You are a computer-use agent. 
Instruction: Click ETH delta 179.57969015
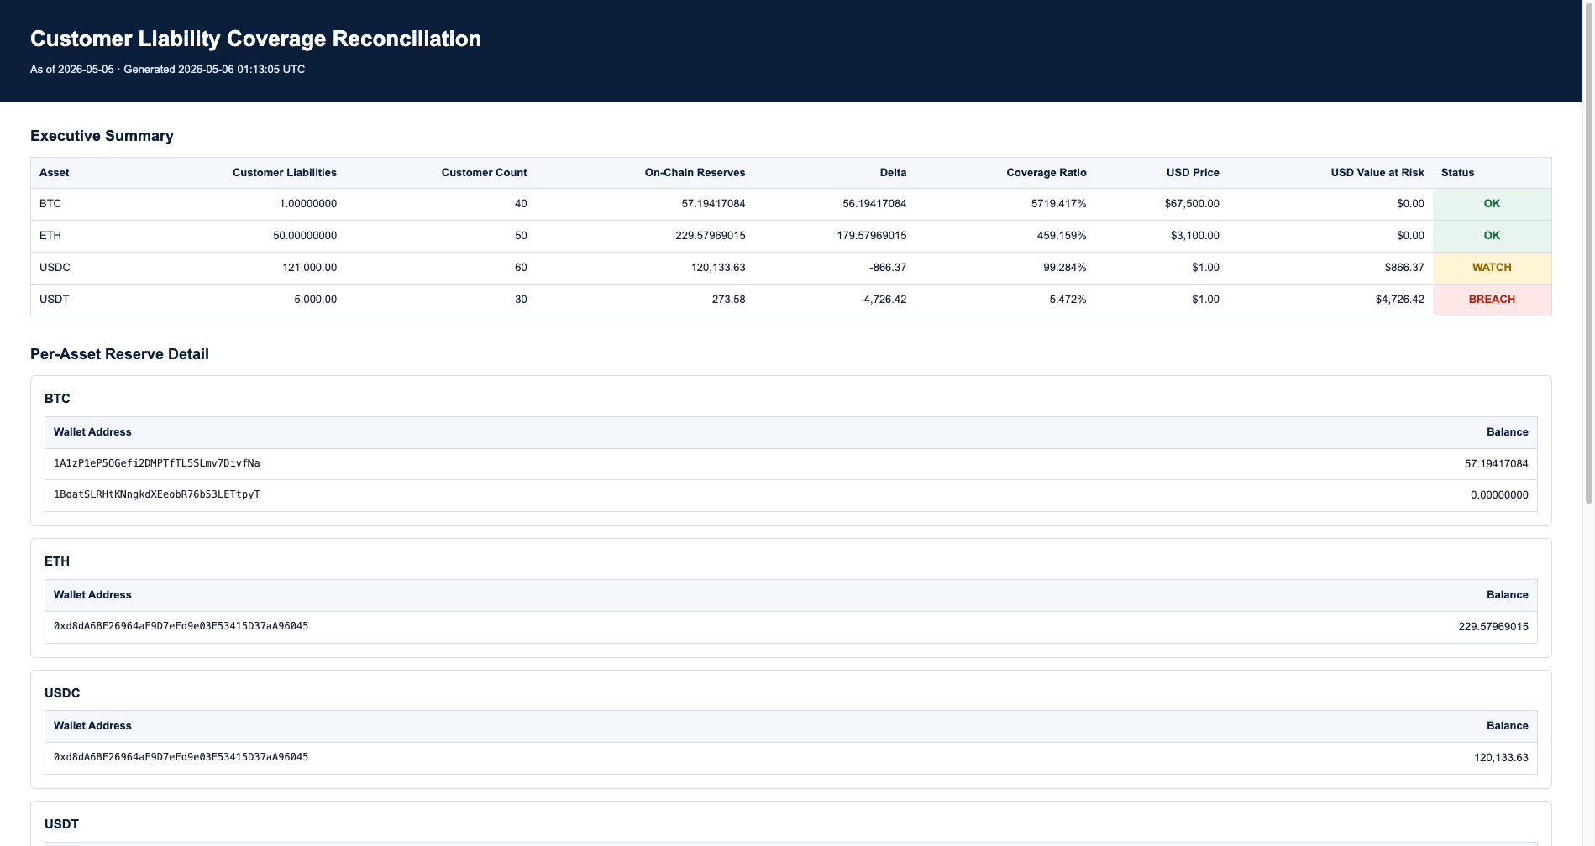pyautogui.click(x=872, y=236)
